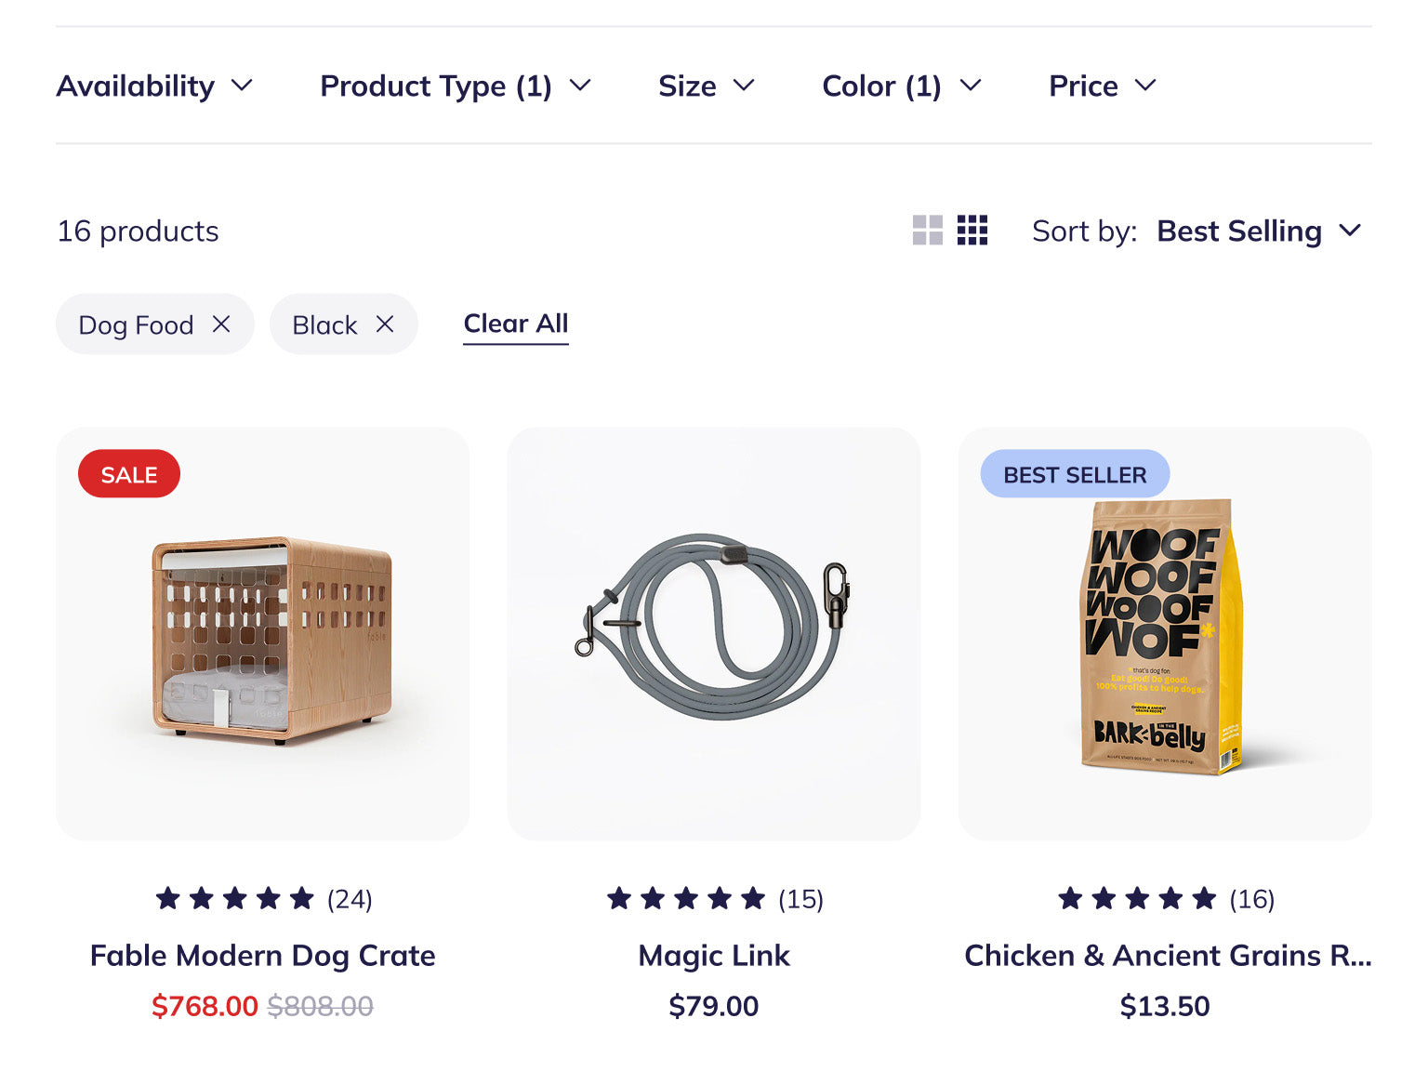This screenshot has height=1071, width=1428.
Task: Remove the Black color filter tag
Action: [x=385, y=324]
